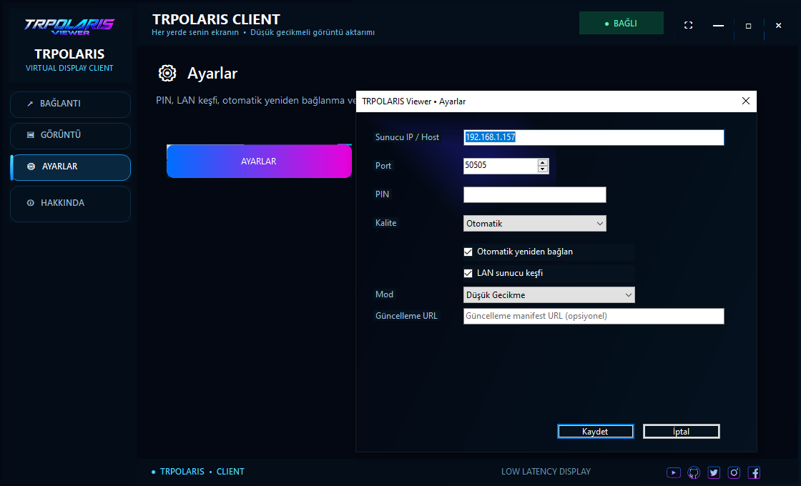
Task: Click the BAĞLI connection status indicator
Action: (x=621, y=23)
